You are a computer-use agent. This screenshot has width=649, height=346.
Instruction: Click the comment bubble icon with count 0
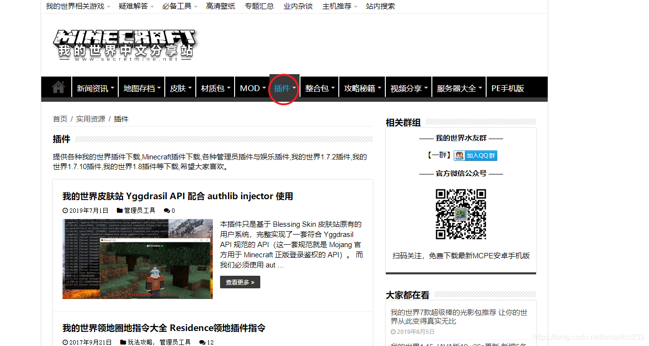point(167,211)
